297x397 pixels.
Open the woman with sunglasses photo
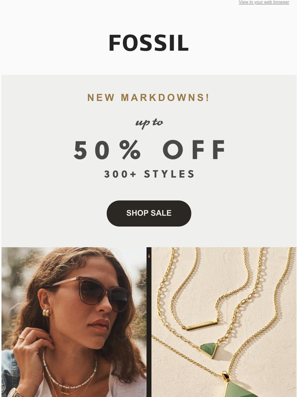click(x=74, y=322)
